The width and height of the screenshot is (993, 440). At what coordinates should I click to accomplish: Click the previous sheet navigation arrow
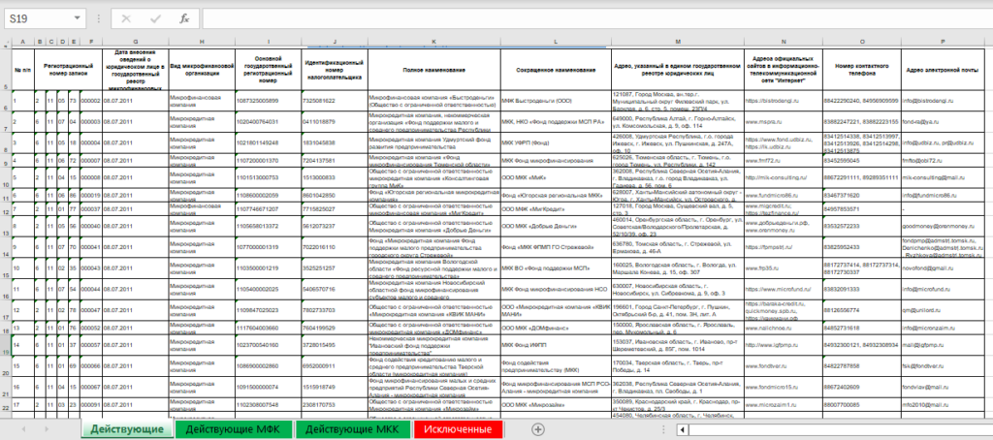click(x=23, y=428)
